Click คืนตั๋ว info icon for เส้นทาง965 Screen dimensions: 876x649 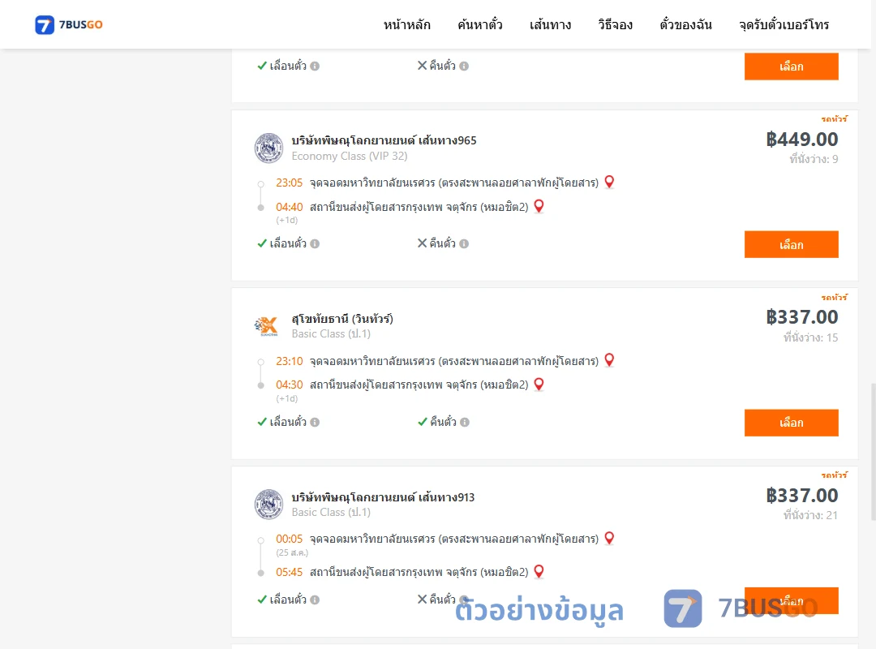(464, 243)
